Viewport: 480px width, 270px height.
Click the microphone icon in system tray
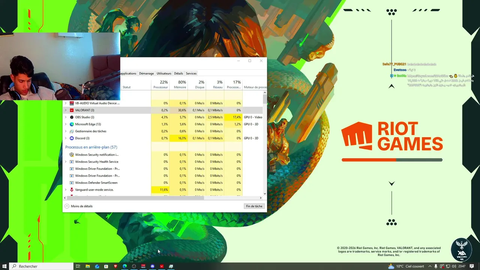point(436,266)
